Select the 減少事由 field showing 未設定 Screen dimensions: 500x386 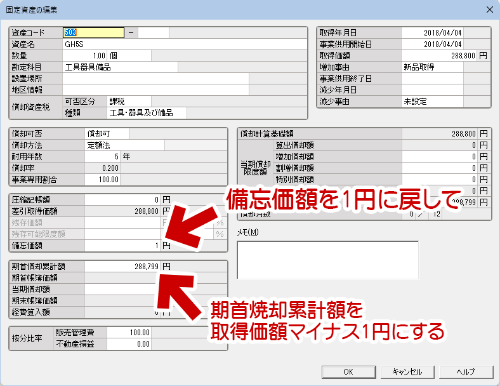(432, 102)
